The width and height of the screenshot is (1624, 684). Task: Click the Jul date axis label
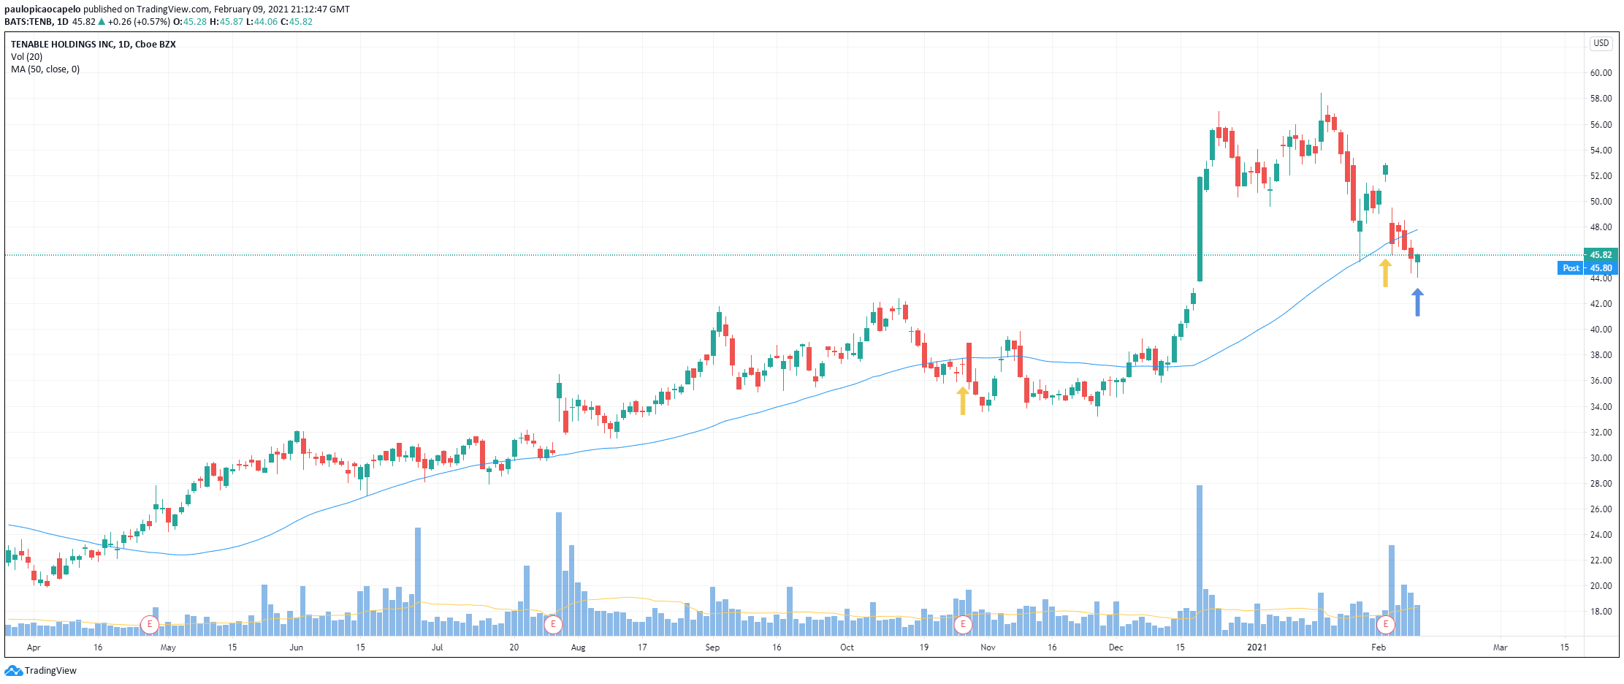tap(438, 647)
